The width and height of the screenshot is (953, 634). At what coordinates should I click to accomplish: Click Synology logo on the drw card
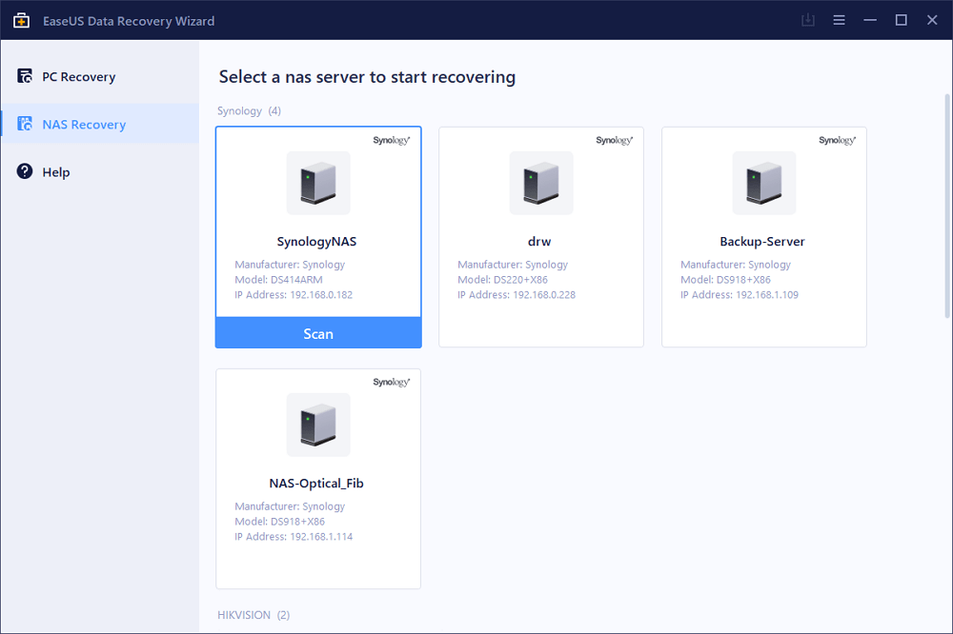(x=614, y=140)
